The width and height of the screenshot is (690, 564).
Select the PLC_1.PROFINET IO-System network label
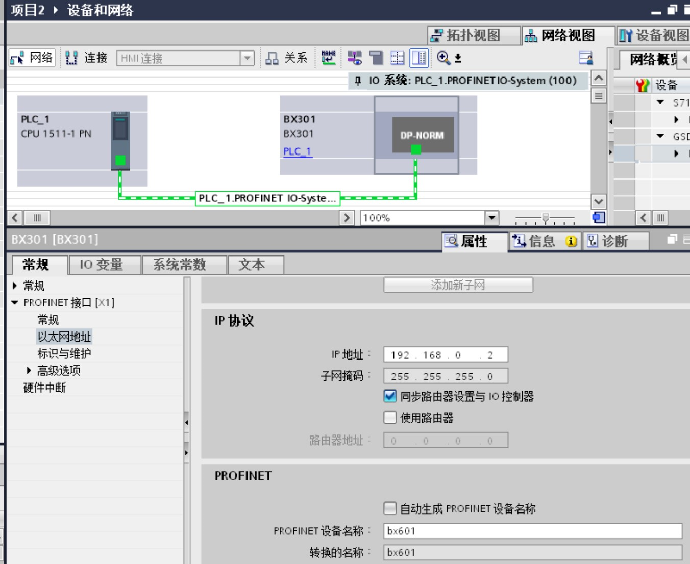[x=268, y=198]
